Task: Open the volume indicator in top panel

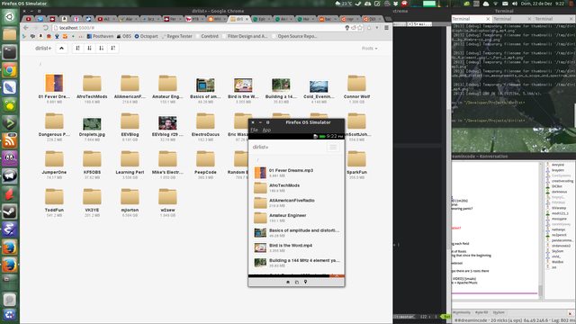Action: pyautogui.click(x=515, y=4)
